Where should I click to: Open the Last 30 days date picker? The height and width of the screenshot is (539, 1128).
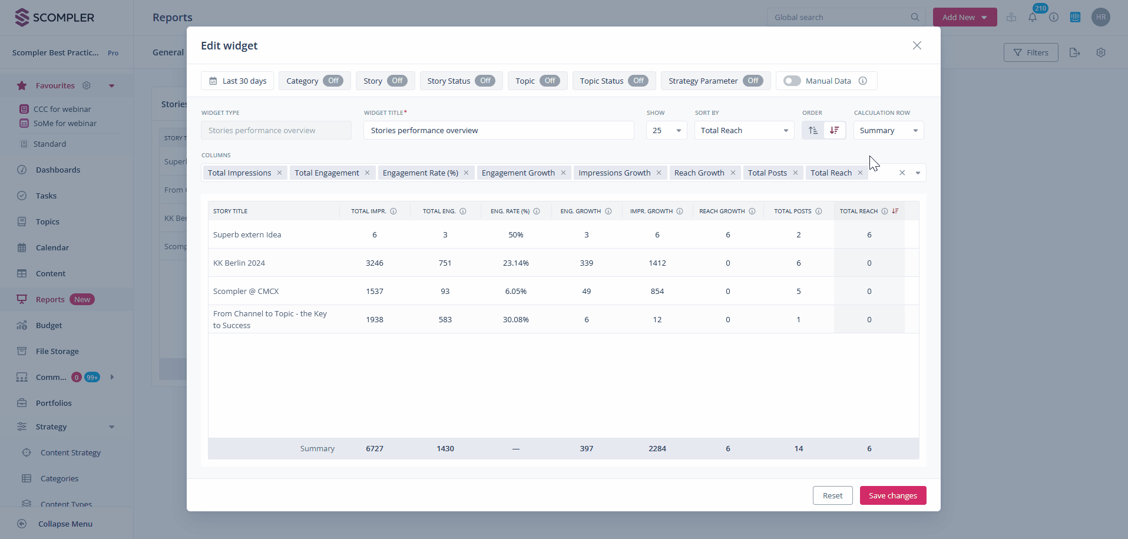click(237, 81)
